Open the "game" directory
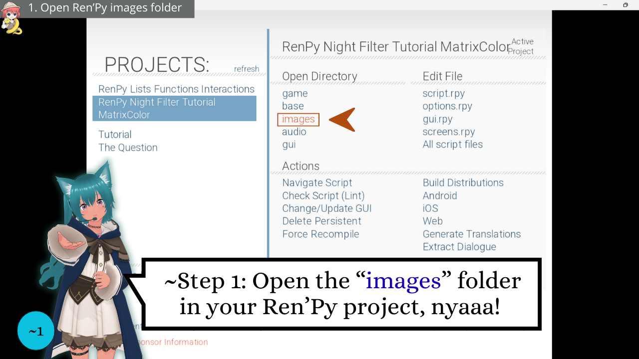 pos(295,93)
